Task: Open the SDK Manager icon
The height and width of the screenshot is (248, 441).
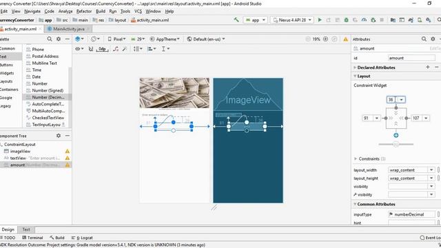Action: 429,20
